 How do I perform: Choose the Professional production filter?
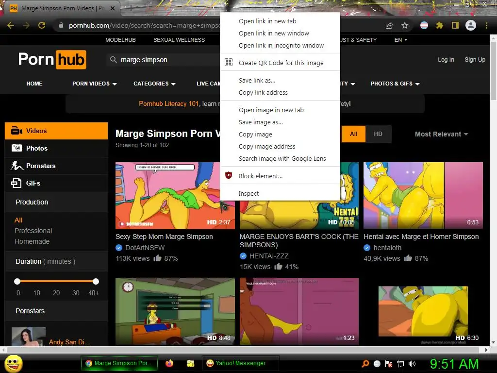tap(33, 231)
